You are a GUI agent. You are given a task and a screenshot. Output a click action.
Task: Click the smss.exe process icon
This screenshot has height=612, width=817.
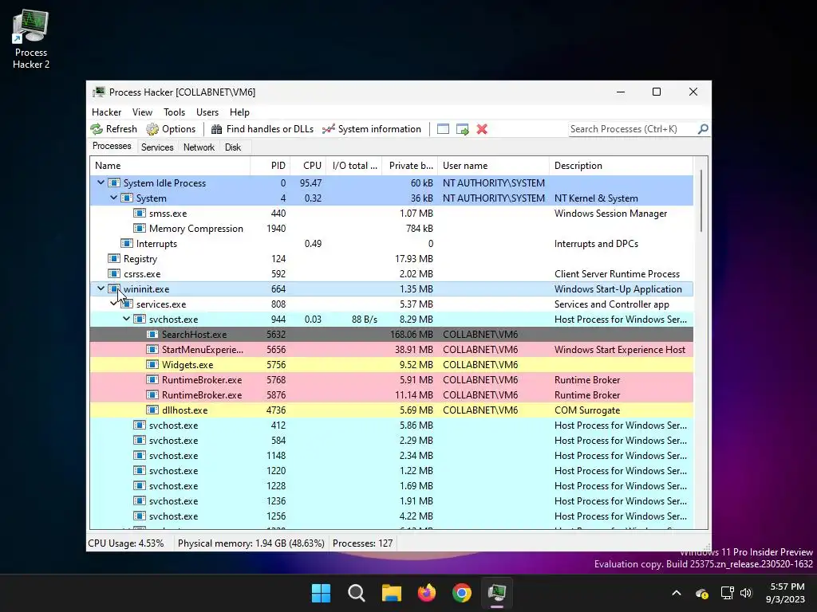[x=139, y=214]
